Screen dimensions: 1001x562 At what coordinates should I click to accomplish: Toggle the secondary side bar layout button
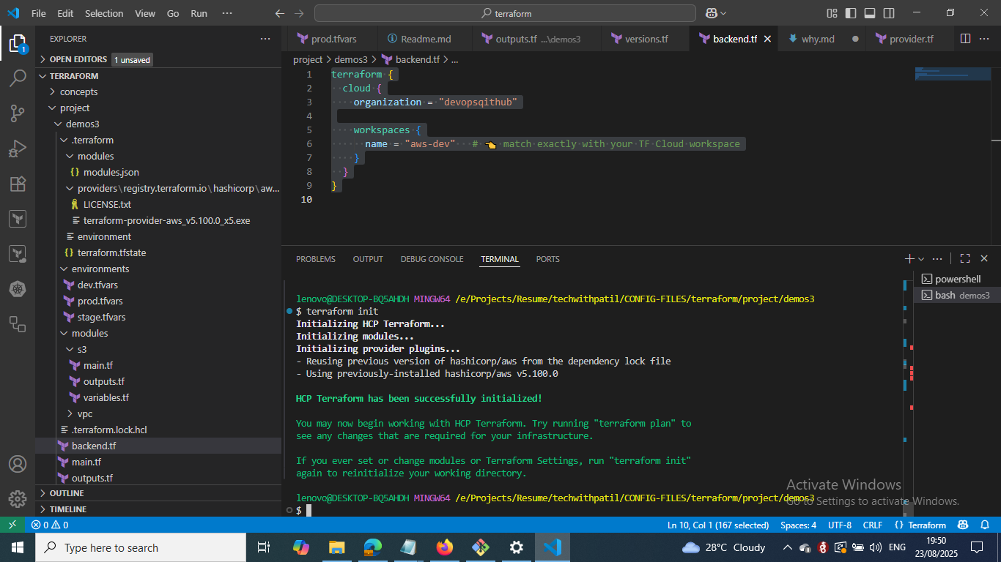coord(888,13)
